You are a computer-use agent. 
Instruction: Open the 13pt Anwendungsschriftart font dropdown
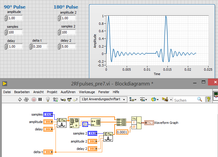click(103, 99)
